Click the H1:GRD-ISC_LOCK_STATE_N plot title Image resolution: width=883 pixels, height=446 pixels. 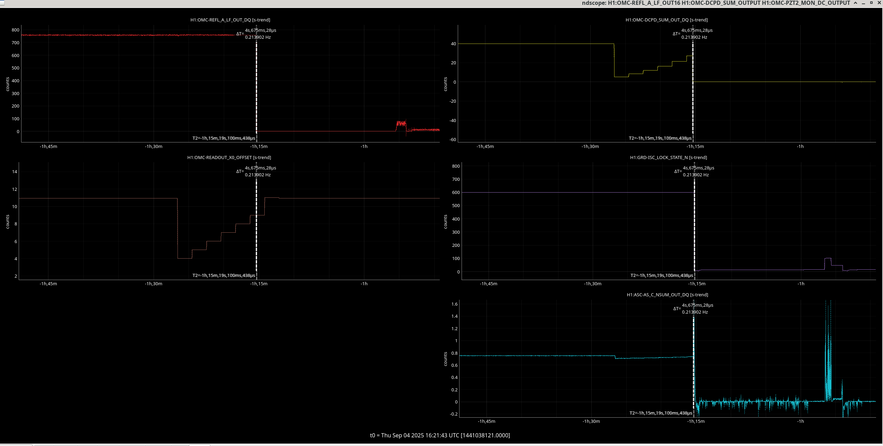[x=668, y=158]
